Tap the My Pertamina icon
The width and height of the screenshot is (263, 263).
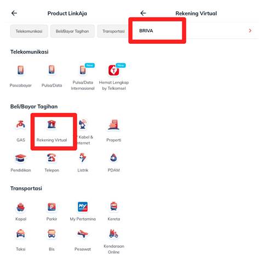83,207
